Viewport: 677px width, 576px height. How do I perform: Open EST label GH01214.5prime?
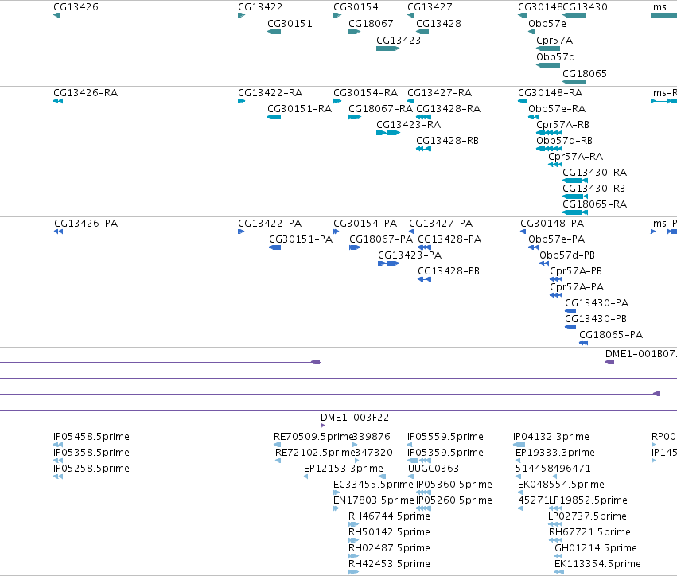[x=595, y=548]
